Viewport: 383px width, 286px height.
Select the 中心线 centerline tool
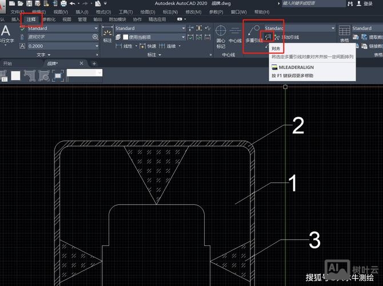pos(235,33)
